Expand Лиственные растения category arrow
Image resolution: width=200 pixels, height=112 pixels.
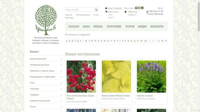[x=61, y=65]
